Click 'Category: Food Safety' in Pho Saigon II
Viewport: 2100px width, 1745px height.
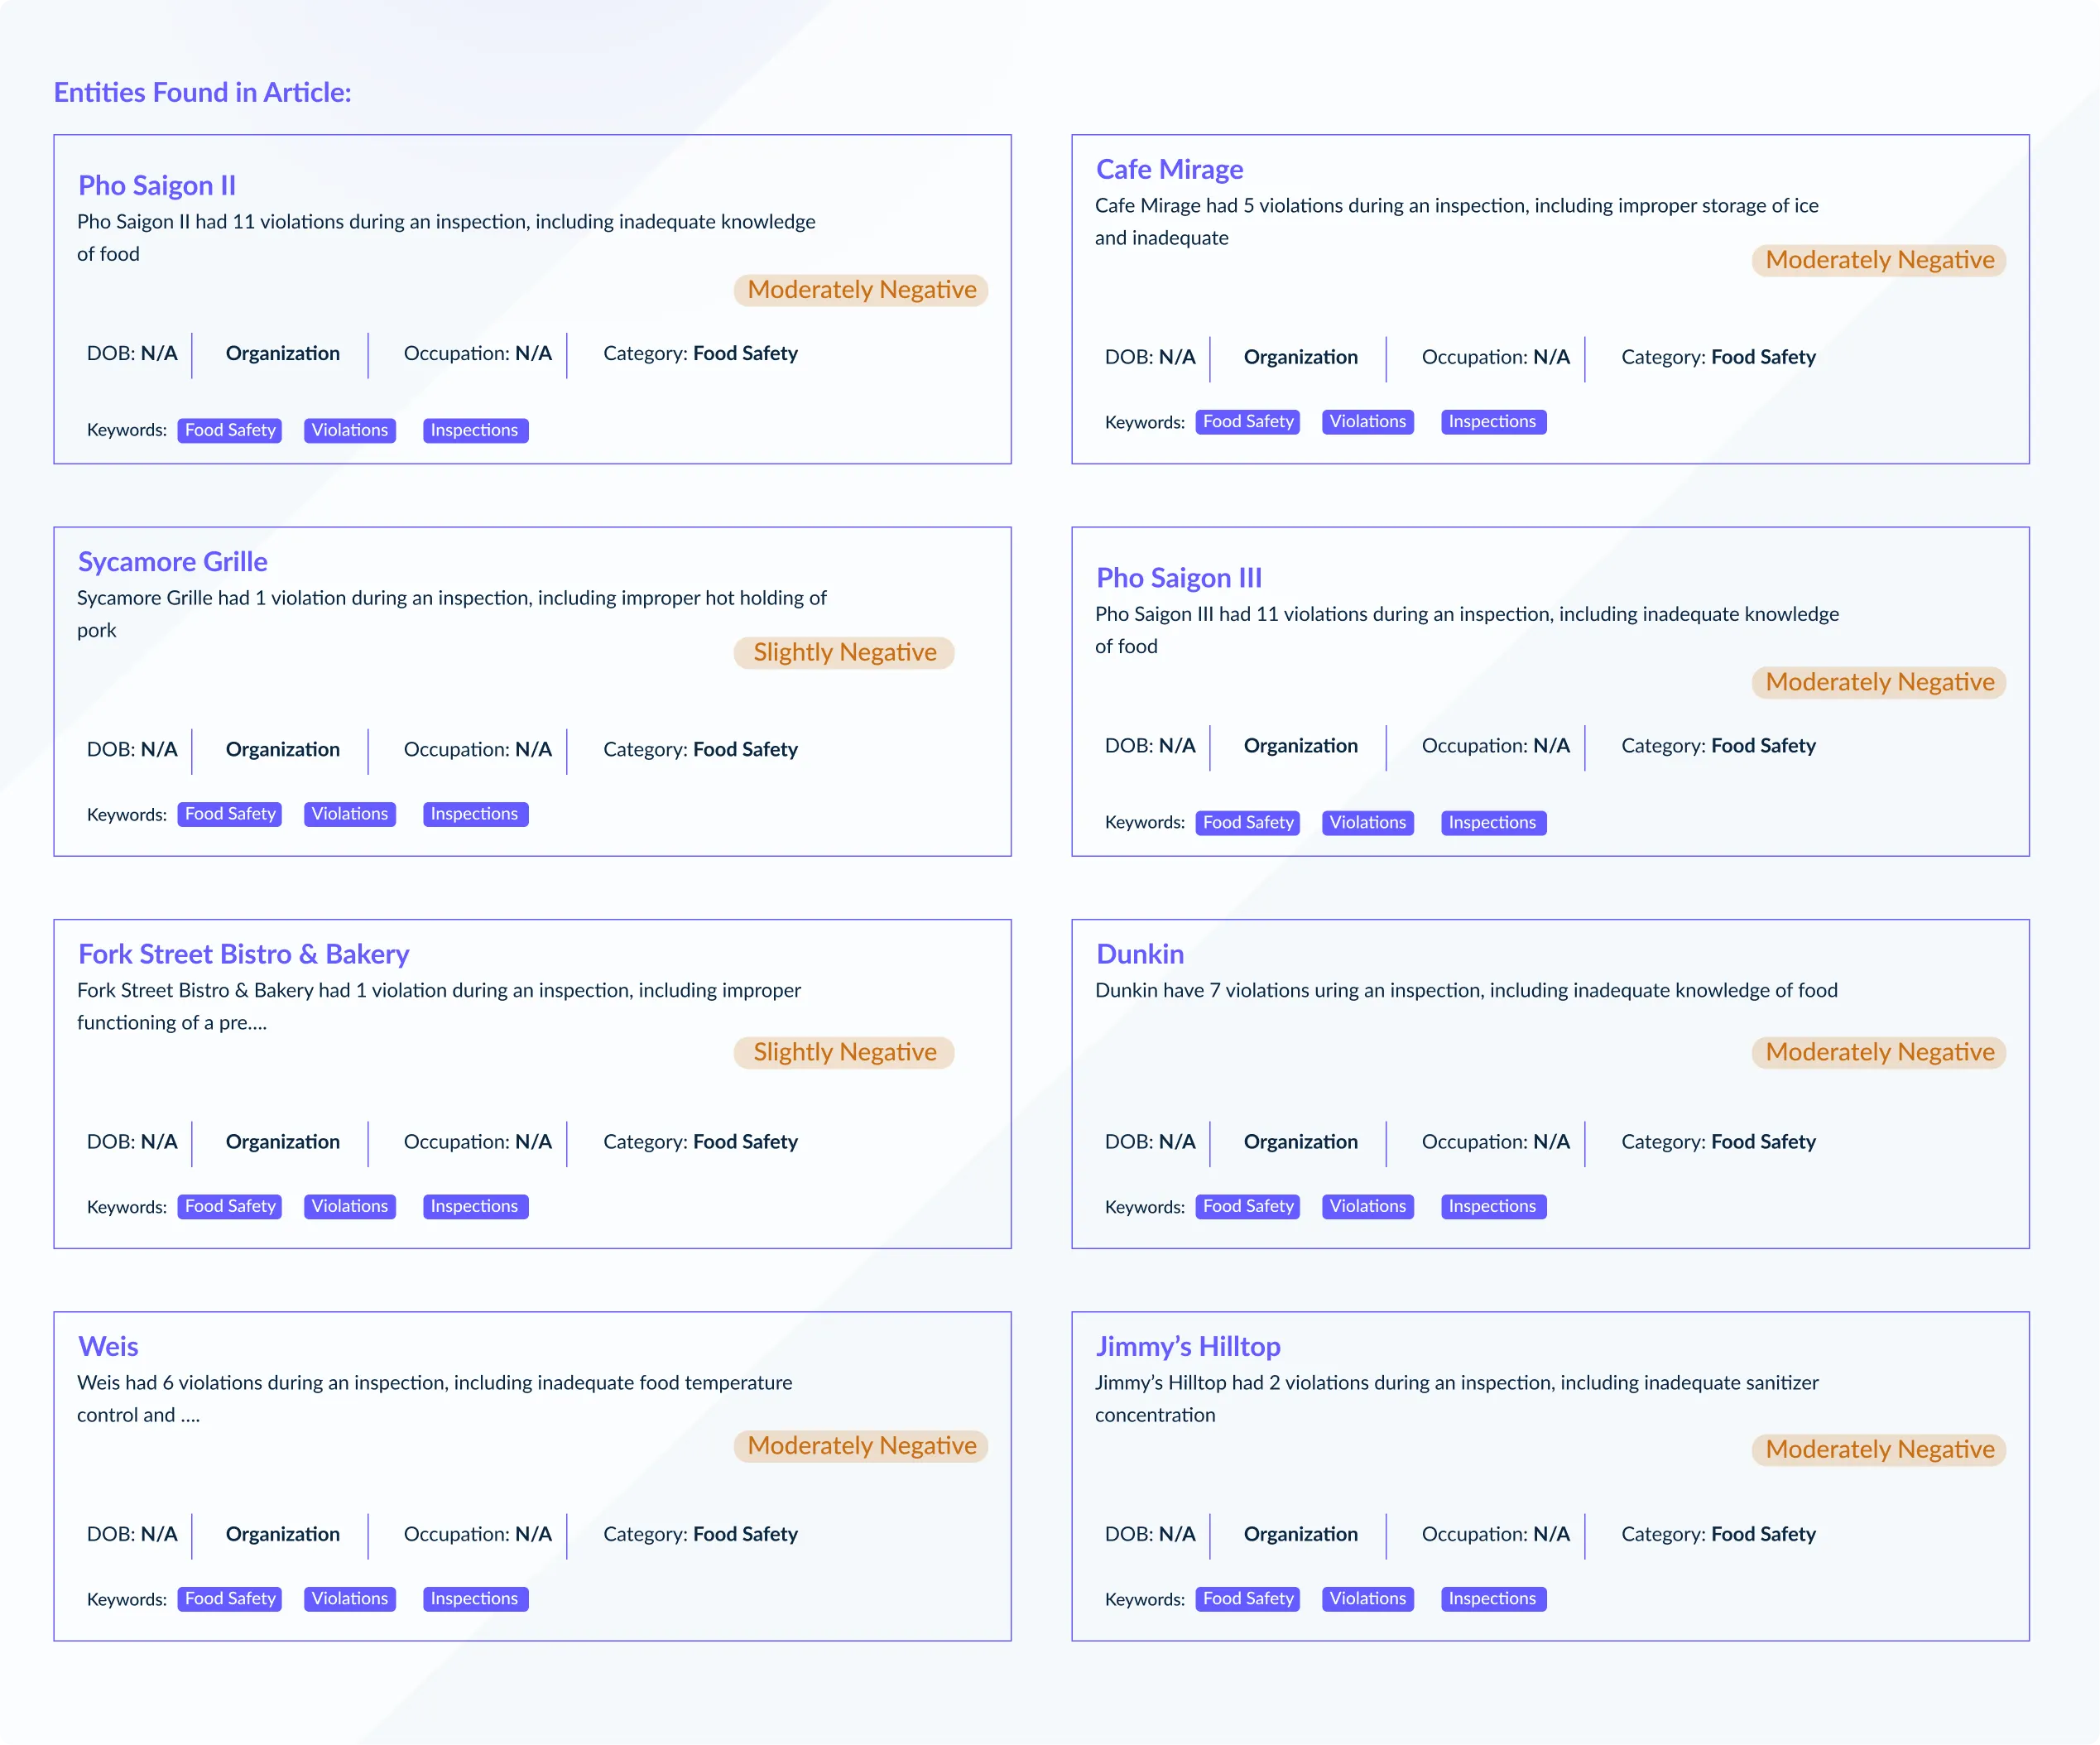700,354
